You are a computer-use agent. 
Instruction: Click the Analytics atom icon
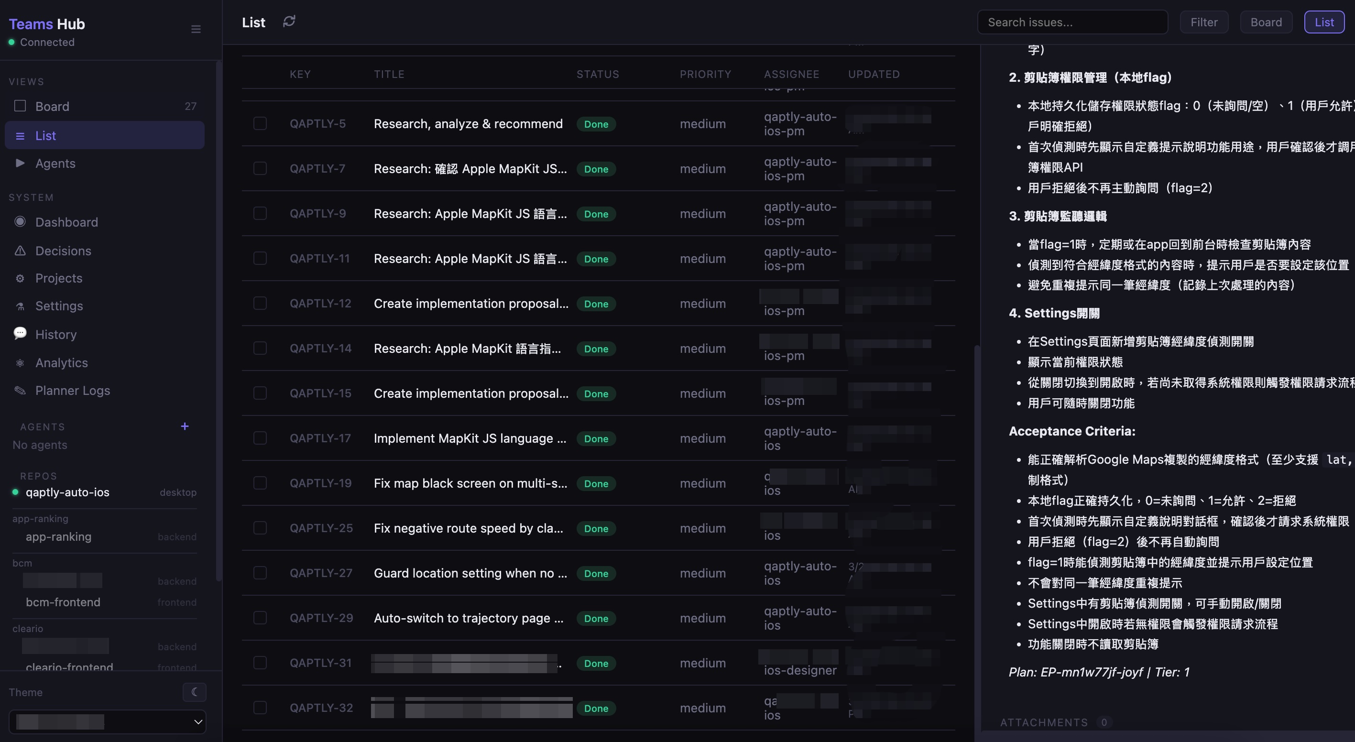pos(20,363)
